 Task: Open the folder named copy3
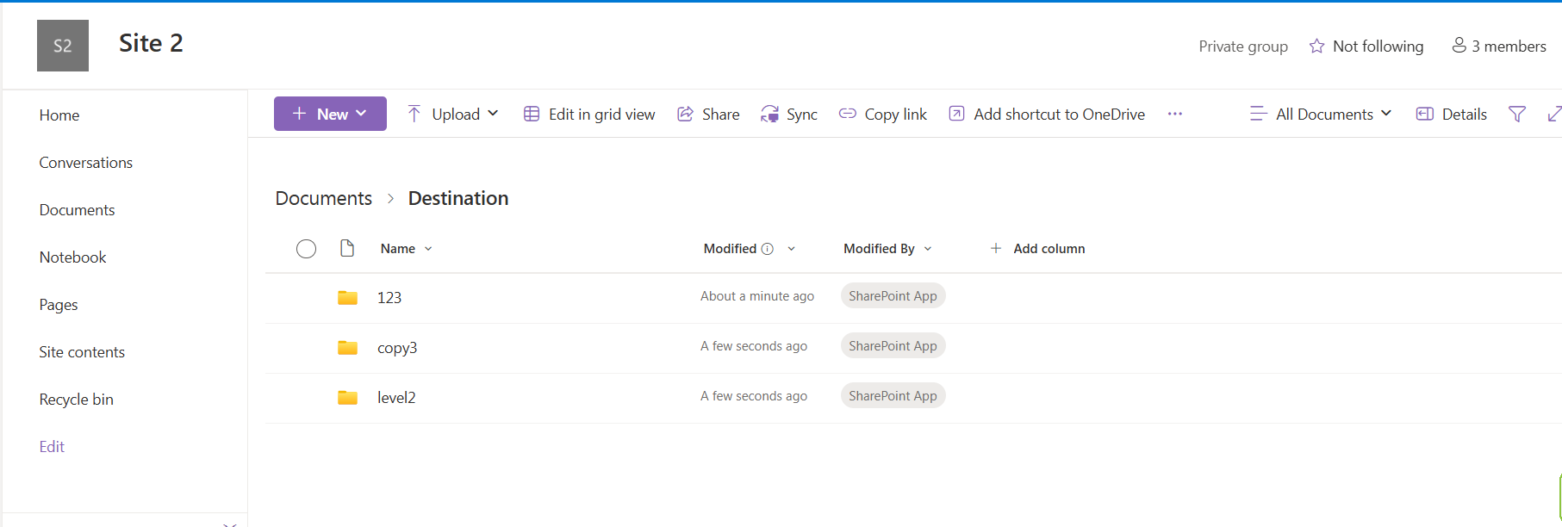pos(397,348)
